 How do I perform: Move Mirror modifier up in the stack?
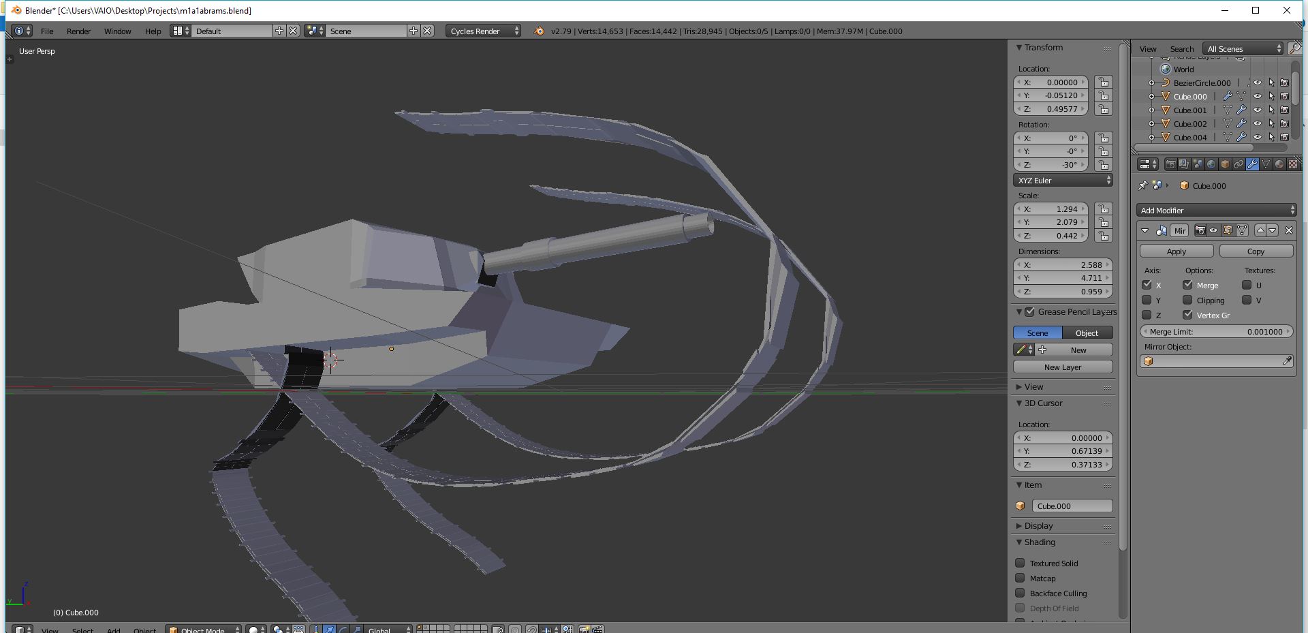(1260, 230)
